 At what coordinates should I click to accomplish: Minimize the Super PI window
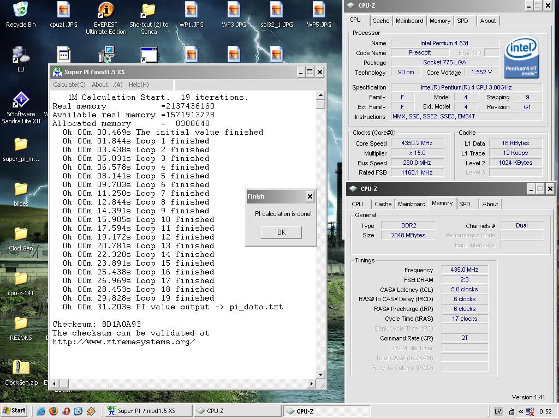[x=301, y=73]
